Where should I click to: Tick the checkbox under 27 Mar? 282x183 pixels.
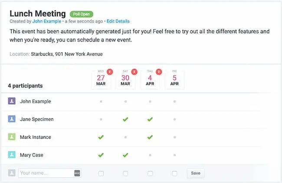[x=101, y=173]
